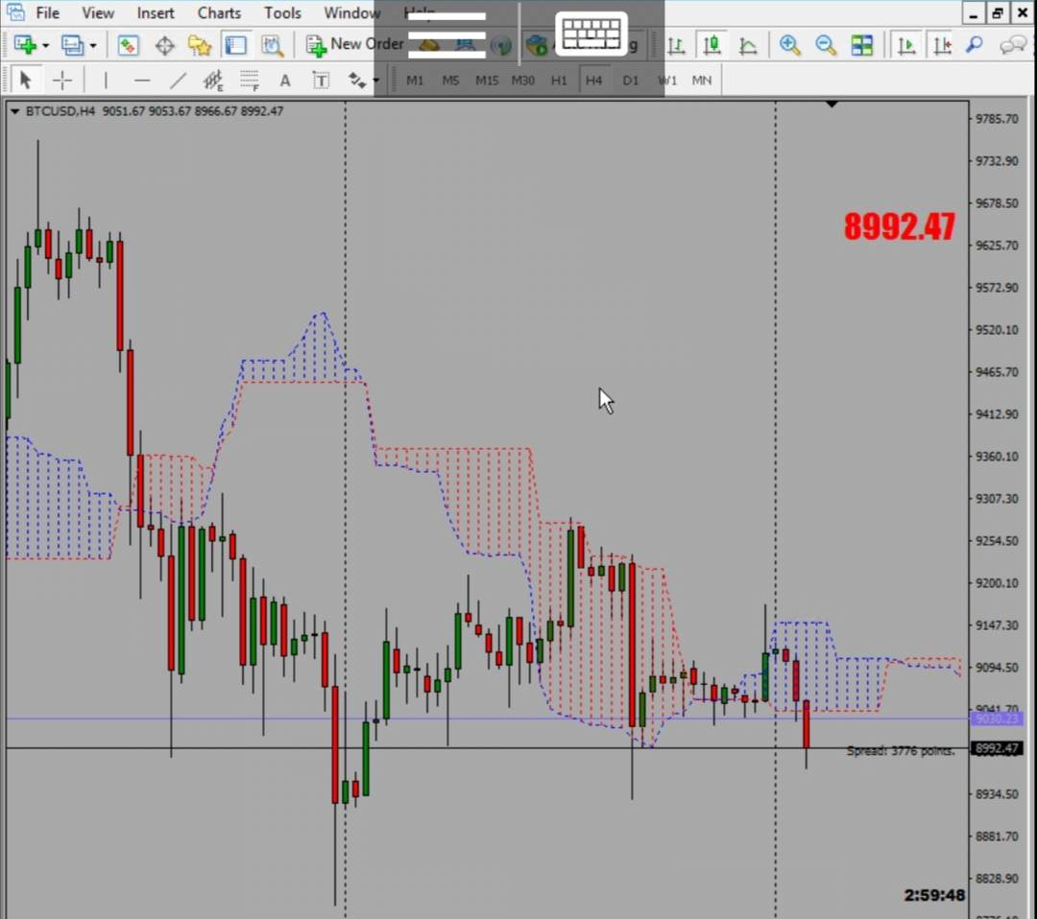This screenshot has height=919, width=1037.
Task: Click the MetaTrader application icon beside File
Action: coord(14,12)
